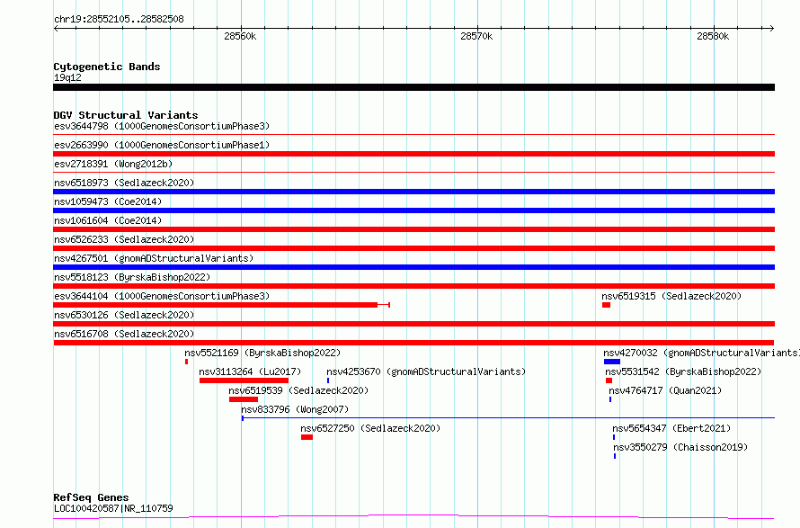Open nsv1059473 (Coe2014) label
This screenshot has width=800, height=528.
coord(108,201)
